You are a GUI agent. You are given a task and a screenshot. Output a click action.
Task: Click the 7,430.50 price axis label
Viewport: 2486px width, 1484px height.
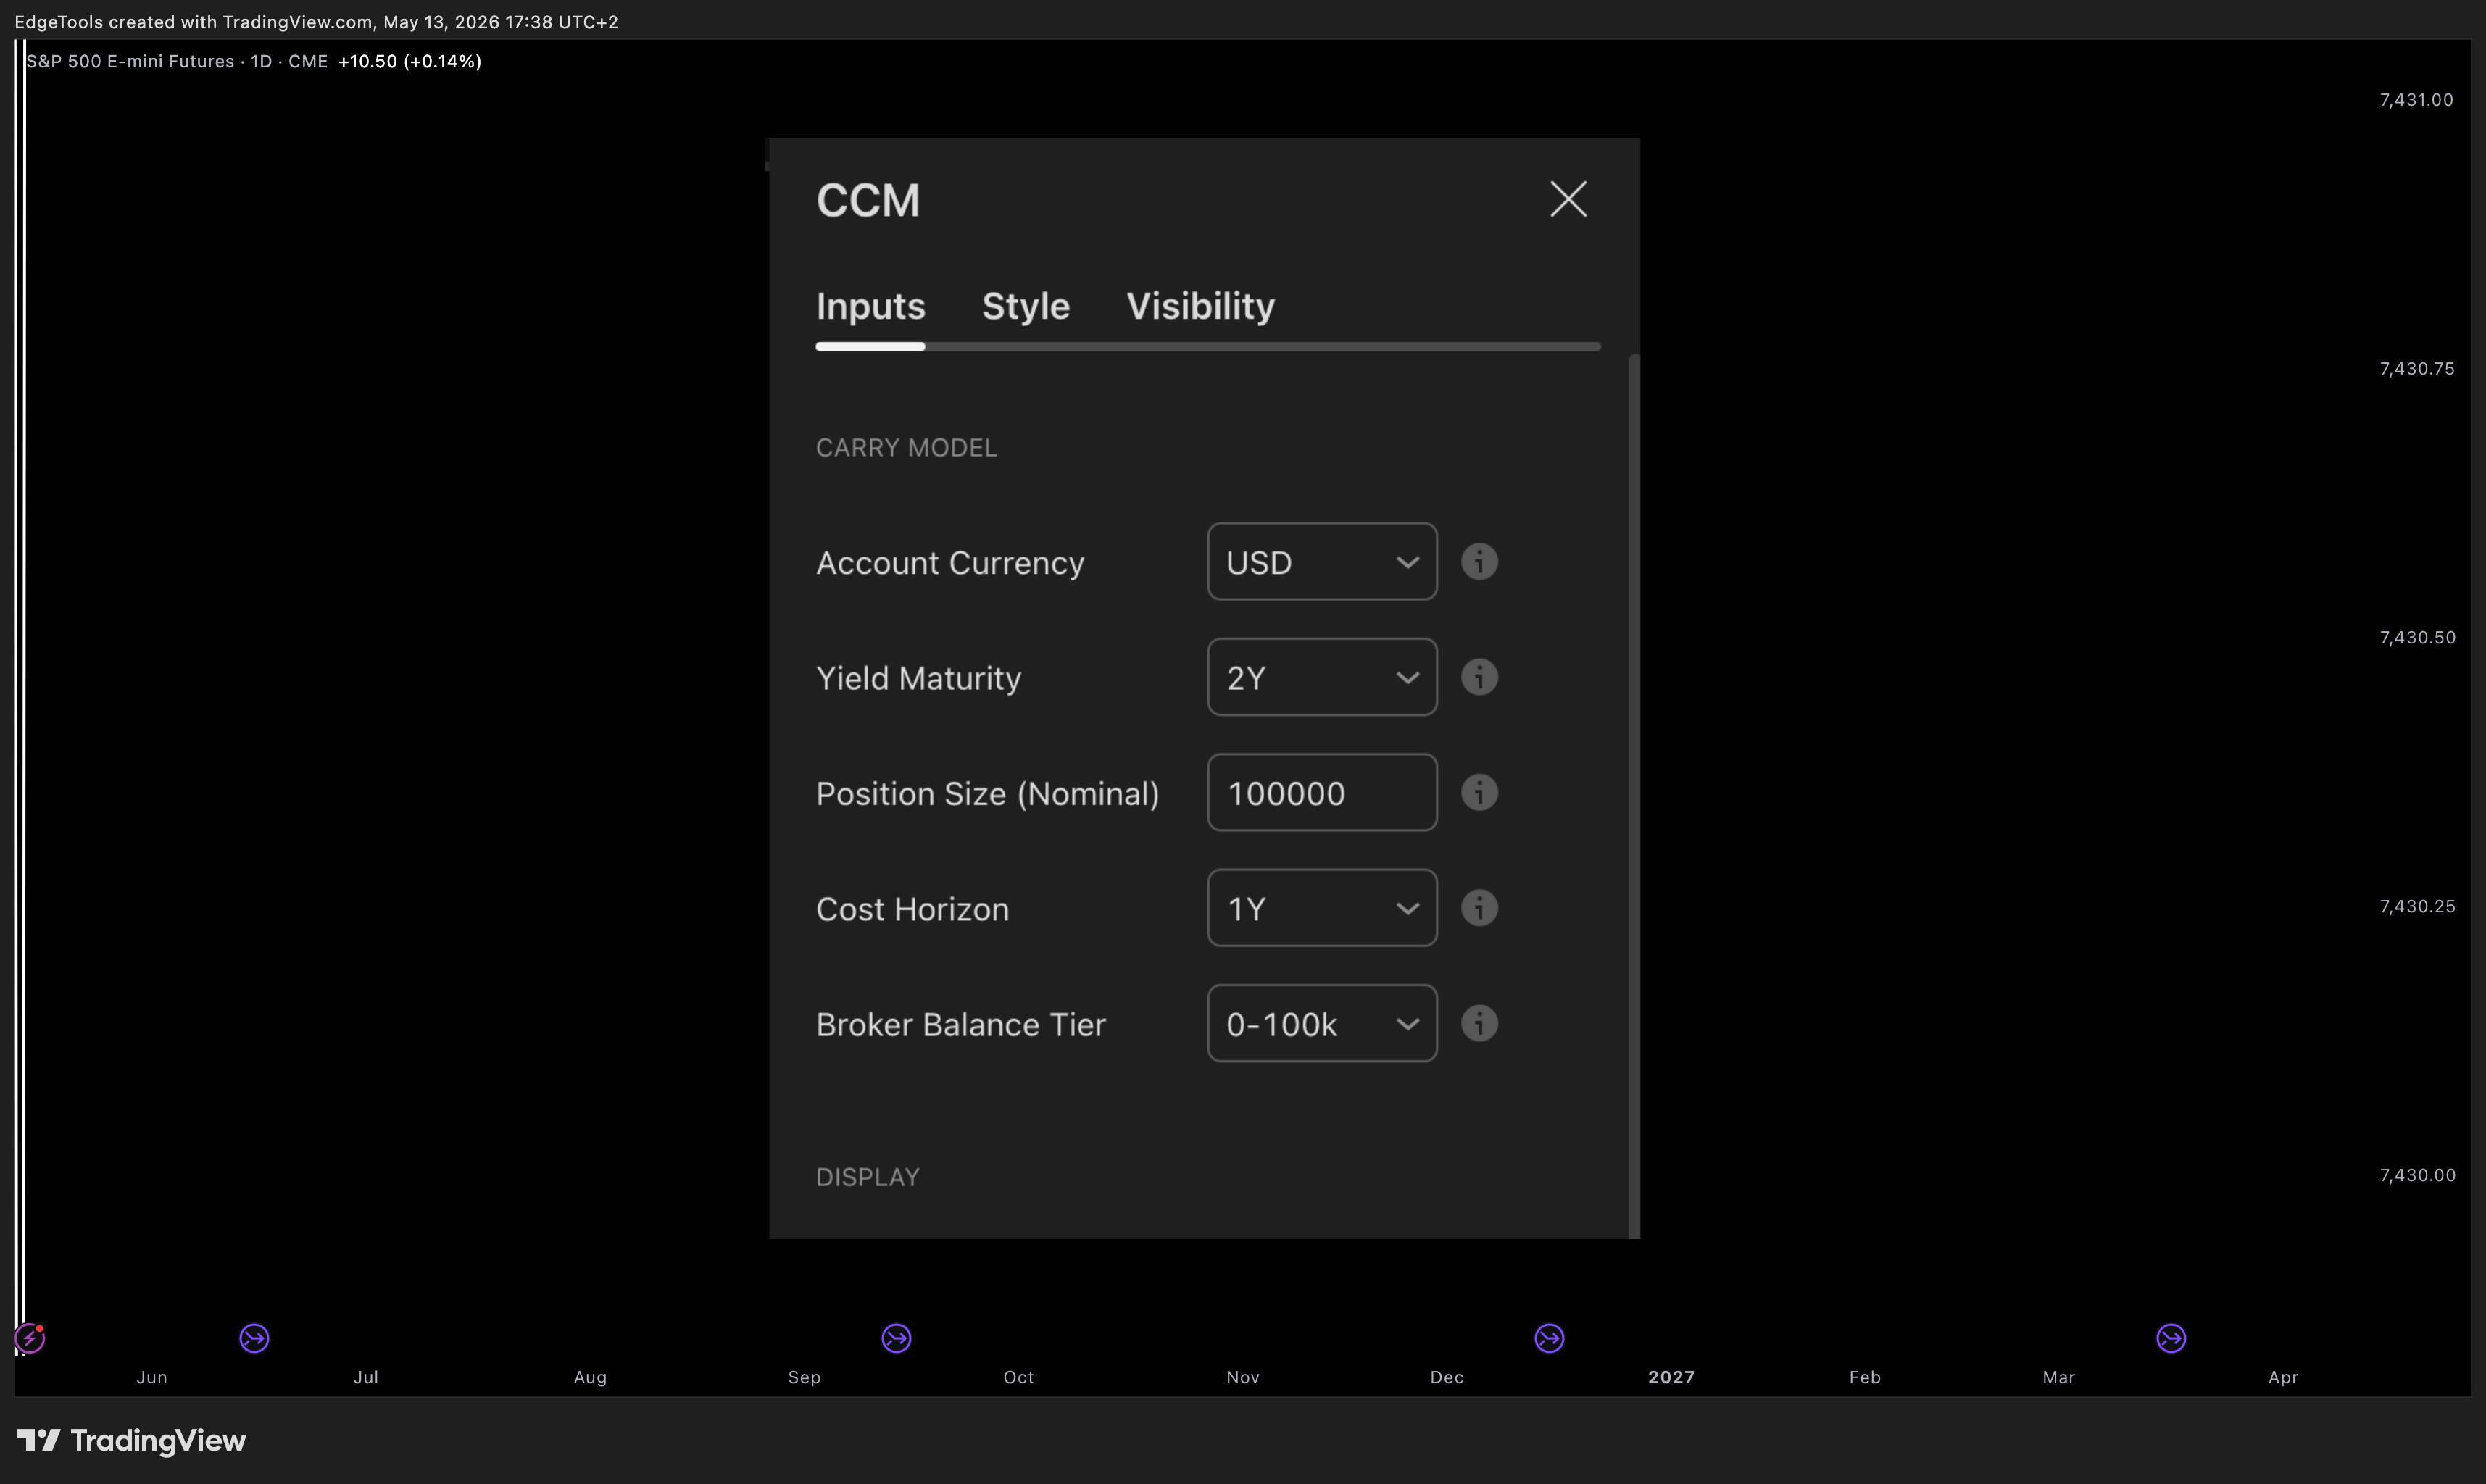point(2417,638)
